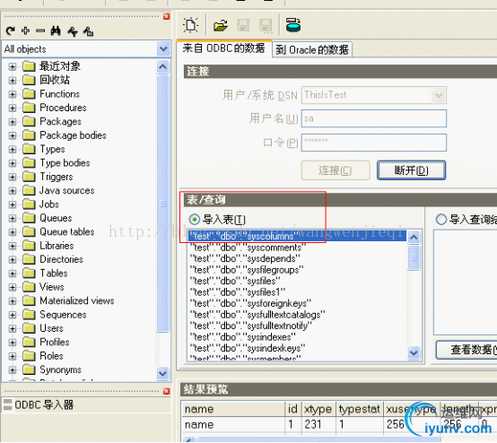497x443 pixels.
Task: Expand the 回收站 folder
Action: 13,80
